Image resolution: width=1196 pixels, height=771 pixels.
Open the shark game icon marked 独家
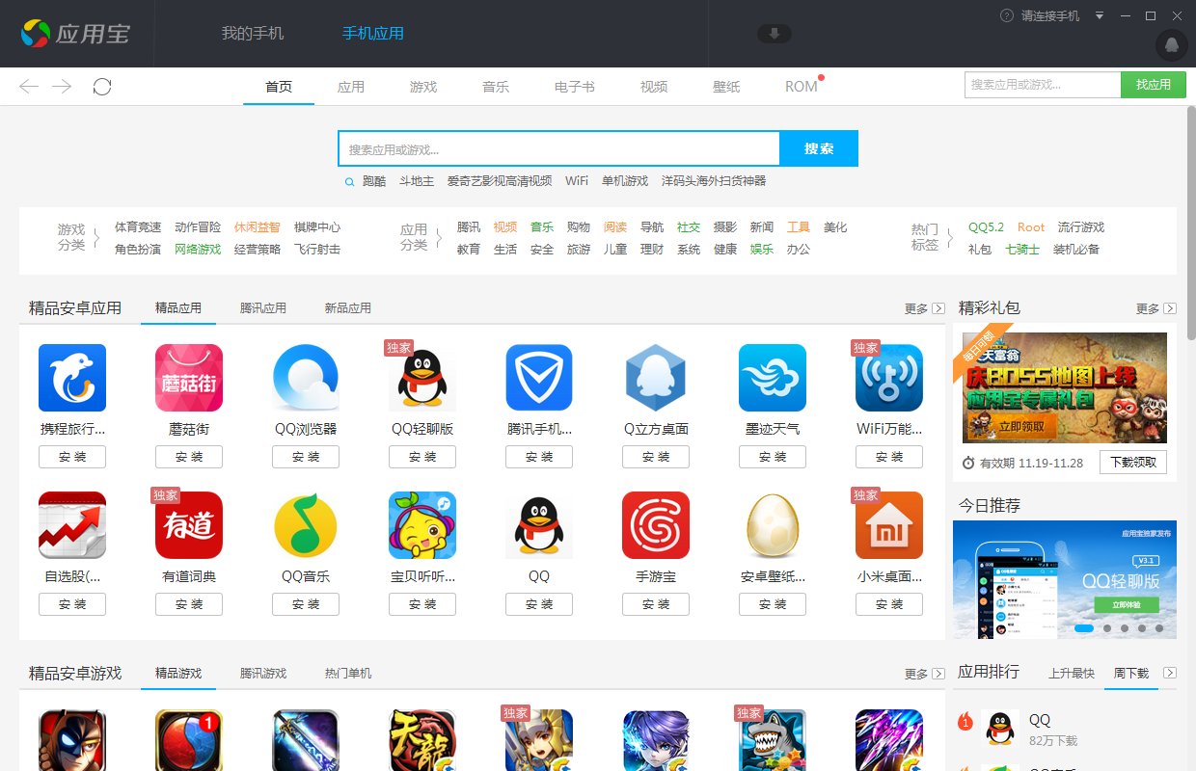(773, 740)
